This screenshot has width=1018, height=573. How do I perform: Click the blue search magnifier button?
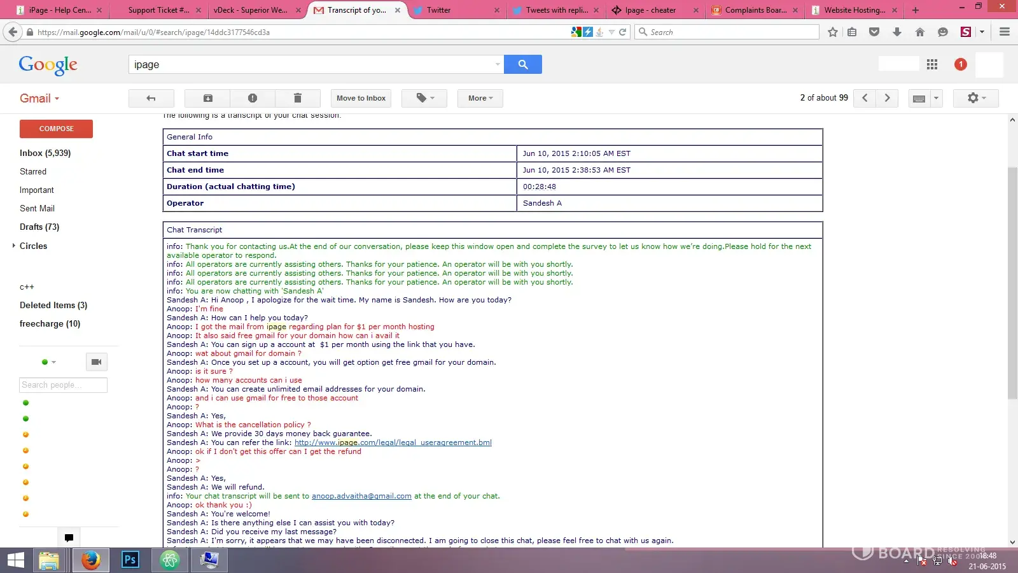point(522,64)
